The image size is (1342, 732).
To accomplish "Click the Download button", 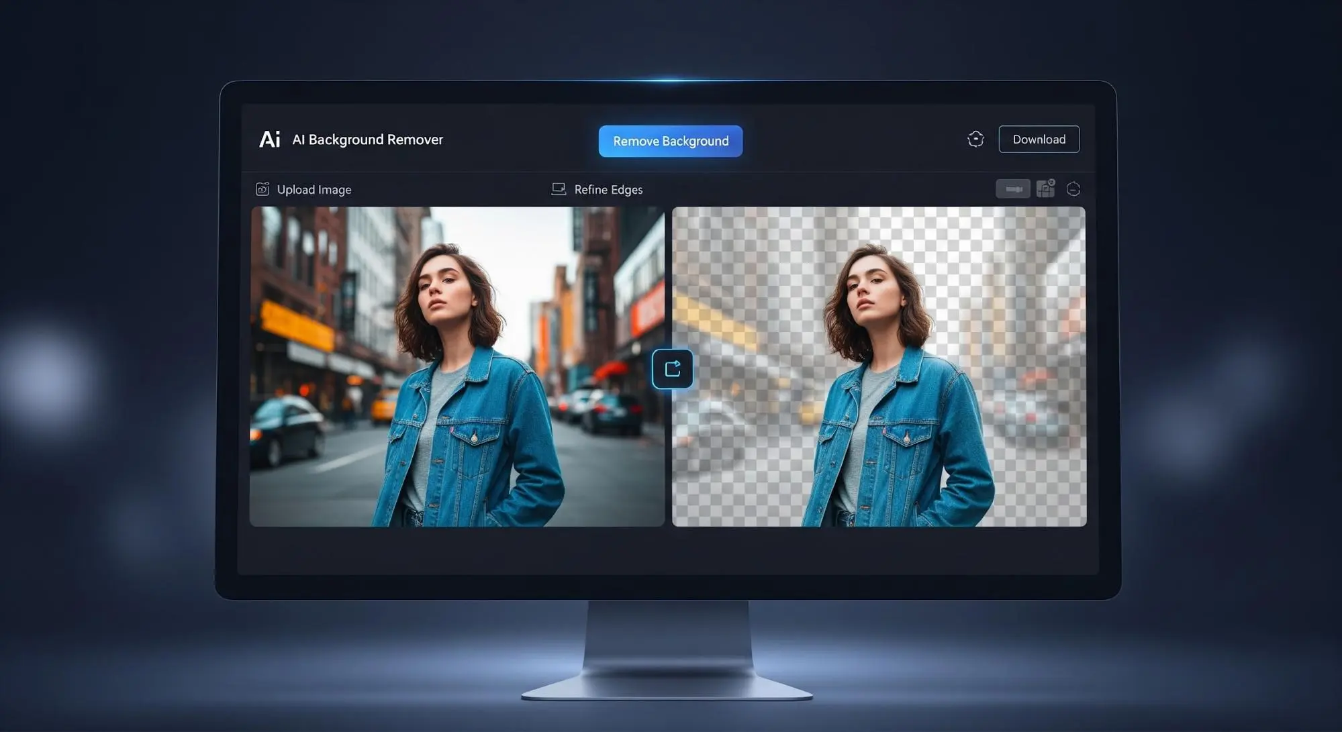I will coord(1039,139).
